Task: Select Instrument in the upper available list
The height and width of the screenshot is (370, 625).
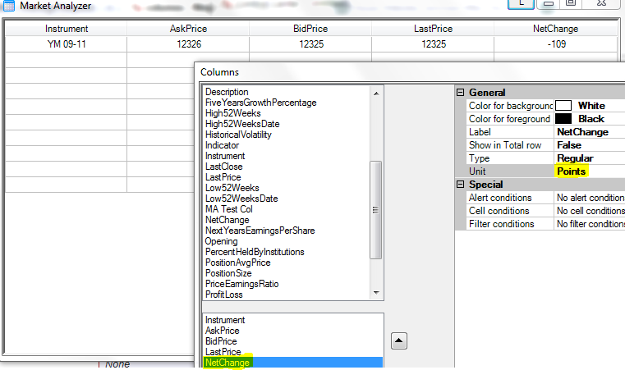Action: click(x=225, y=156)
